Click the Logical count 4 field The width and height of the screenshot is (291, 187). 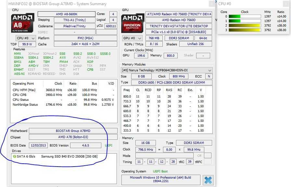(x=113, y=20)
